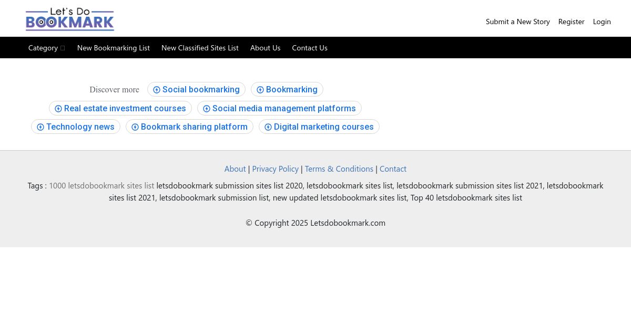631x315 pixels.
Task: Click the 1000 letsdobookmark sites list tag
Action: coord(101,185)
